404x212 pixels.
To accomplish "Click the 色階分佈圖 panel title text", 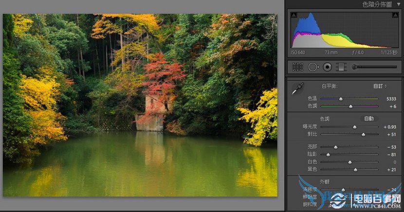I will tap(377, 4).
